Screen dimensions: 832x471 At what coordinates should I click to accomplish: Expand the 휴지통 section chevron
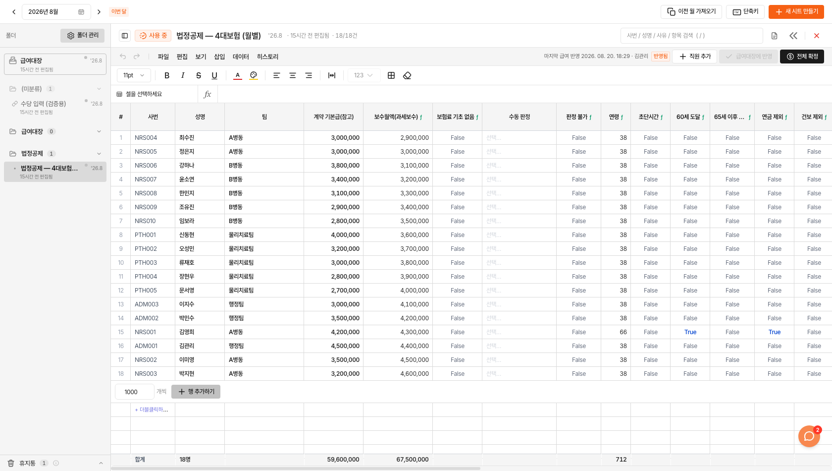tap(101, 464)
